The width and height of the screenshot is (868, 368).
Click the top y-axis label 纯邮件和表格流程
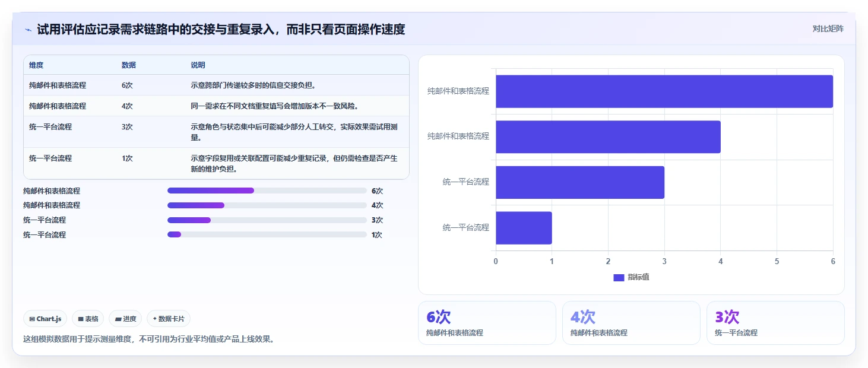pyautogui.click(x=458, y=91)
